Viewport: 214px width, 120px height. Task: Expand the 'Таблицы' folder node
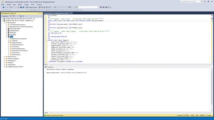(9, 41)
